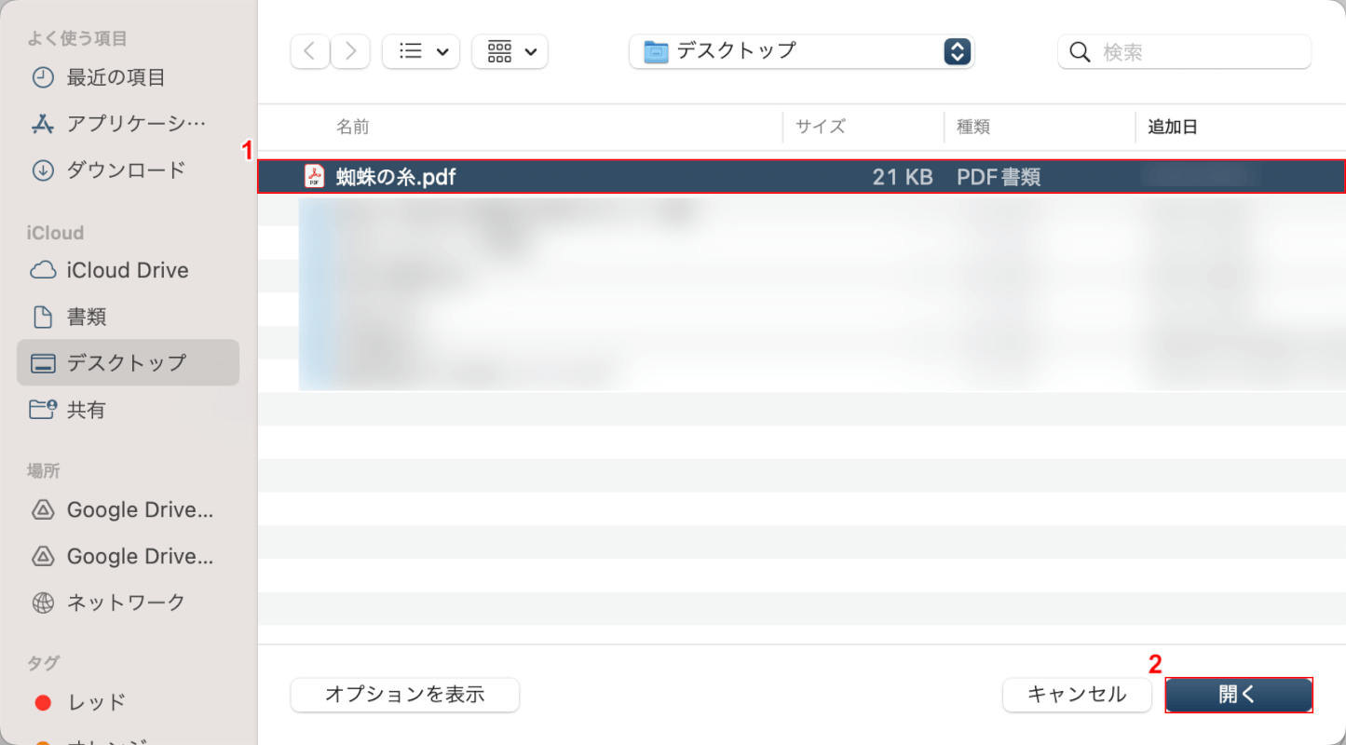
Task: Click the folder icon in the location popup
Action: click(657, 51)
